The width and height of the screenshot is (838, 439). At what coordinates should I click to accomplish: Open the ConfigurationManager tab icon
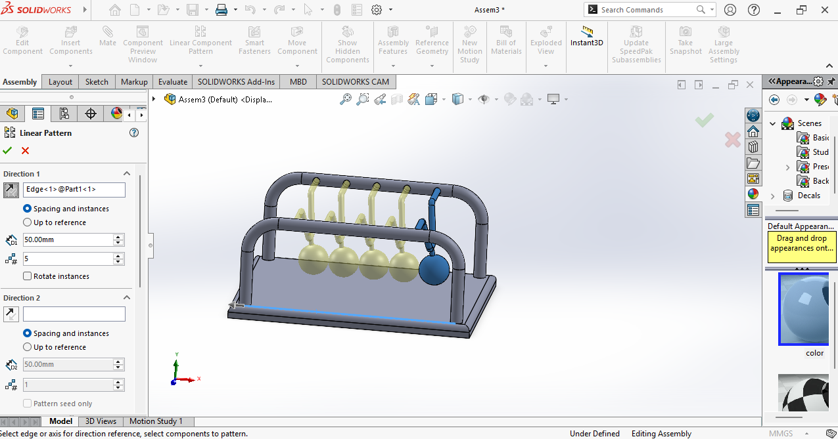64,114
